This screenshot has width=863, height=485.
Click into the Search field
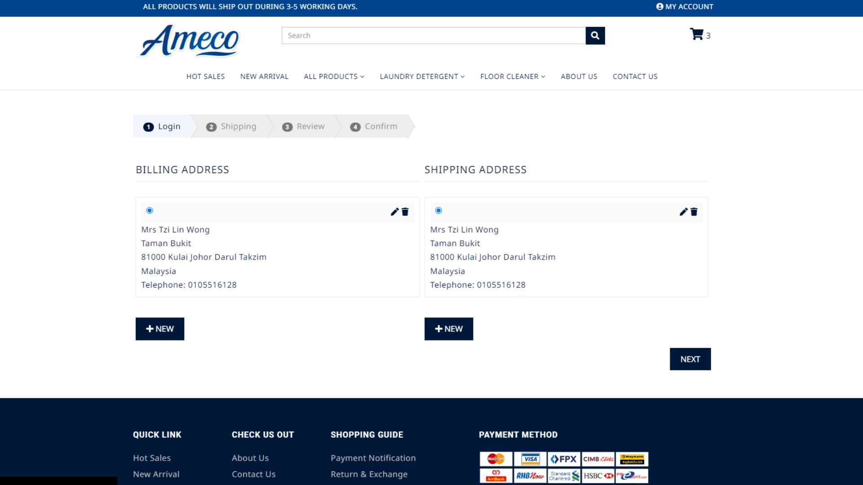(433, 35)
